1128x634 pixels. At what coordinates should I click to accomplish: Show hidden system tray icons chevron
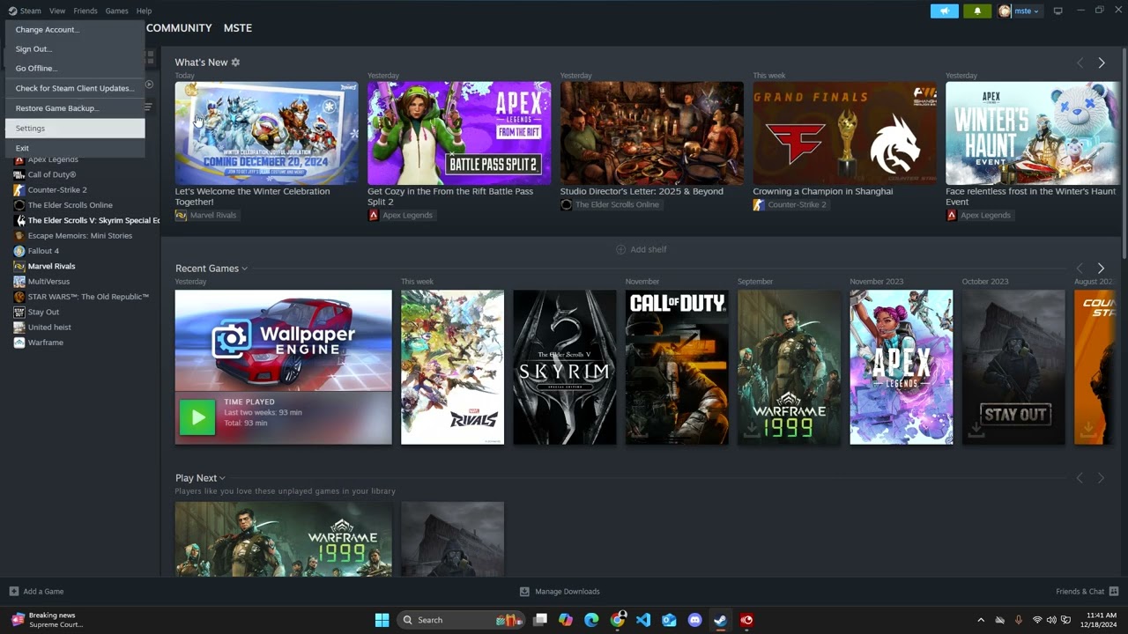pos(981,620)
